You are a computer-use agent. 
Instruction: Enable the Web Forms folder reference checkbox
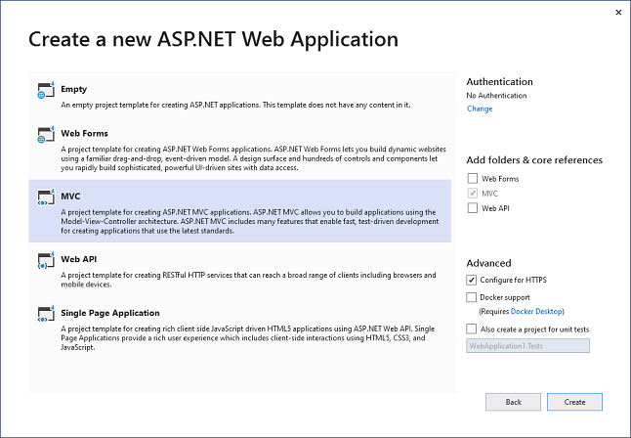(x=474, y=179)
